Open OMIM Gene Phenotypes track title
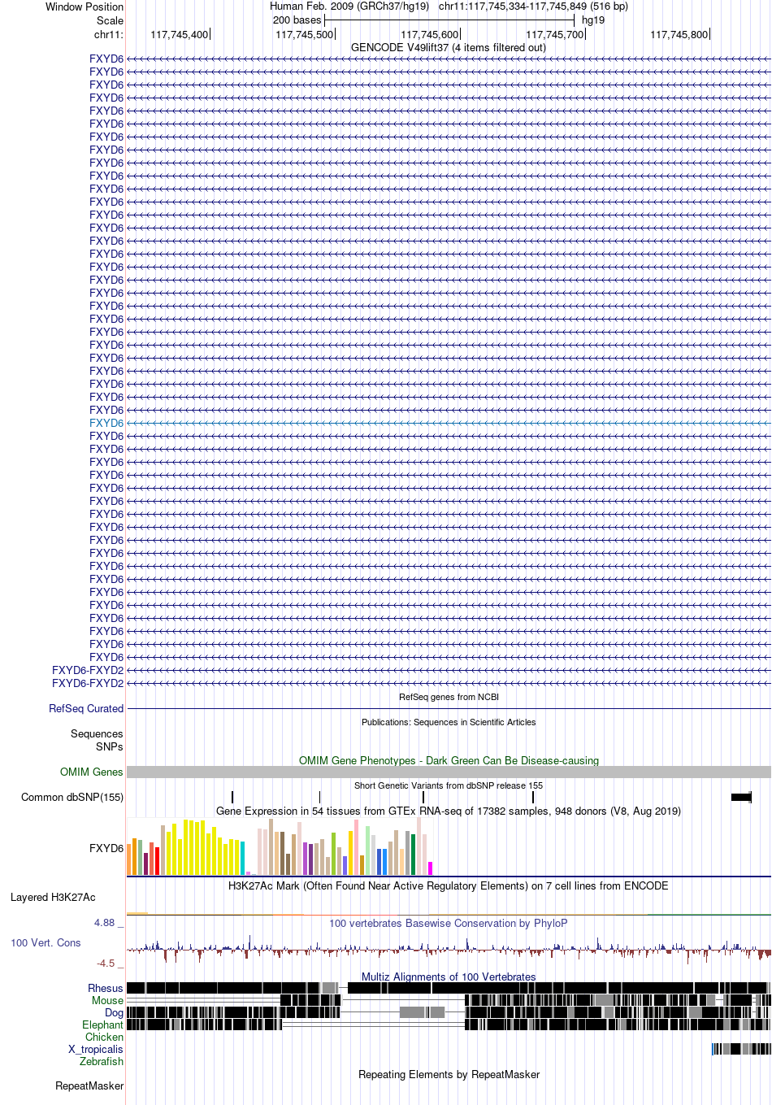Screen dimensions: 772x1105 tap(449, 761)
